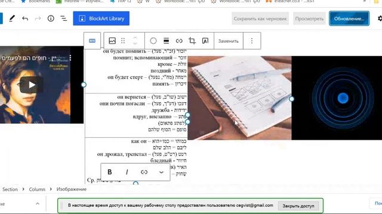Image resolution: width=382 pixels, height=214 pixels.
Task: Expand more formatting options chevron
Action: coord(161,172)
